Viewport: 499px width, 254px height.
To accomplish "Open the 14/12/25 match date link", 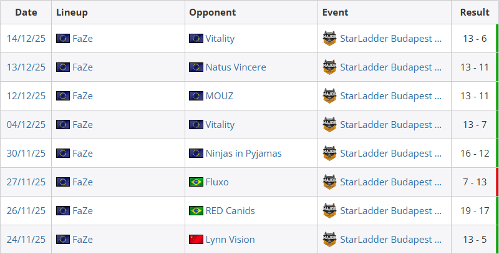I will 26,39.
